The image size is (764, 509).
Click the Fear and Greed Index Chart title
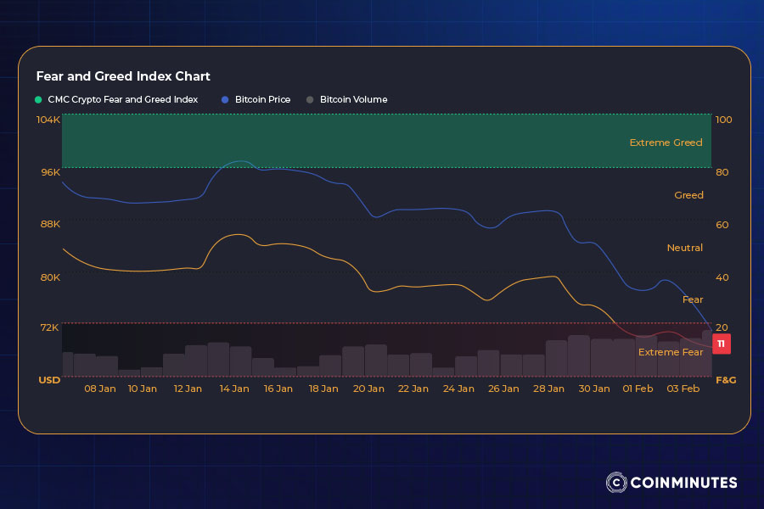pyautogui.click(x=123, y=76)
